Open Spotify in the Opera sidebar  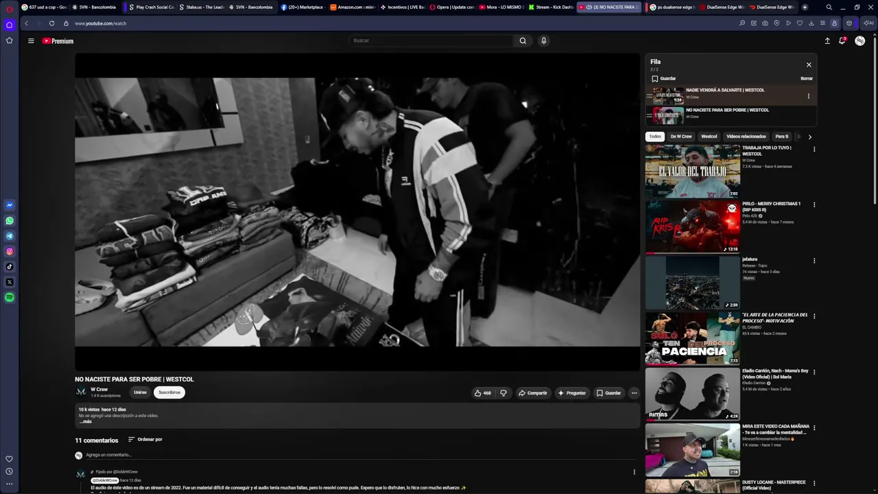click(10, 298)
